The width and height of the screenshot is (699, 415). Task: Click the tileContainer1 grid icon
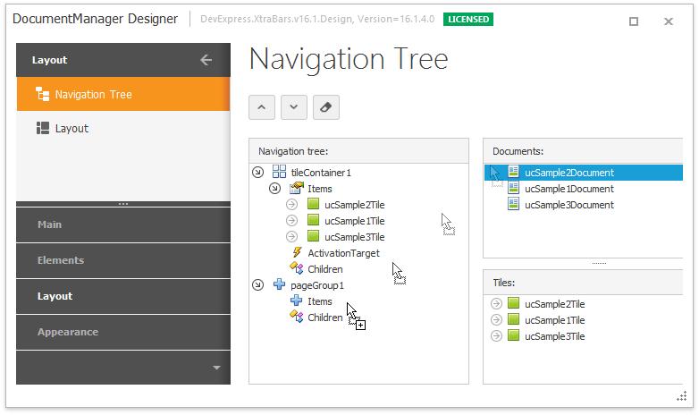click(x=279, y=172)
